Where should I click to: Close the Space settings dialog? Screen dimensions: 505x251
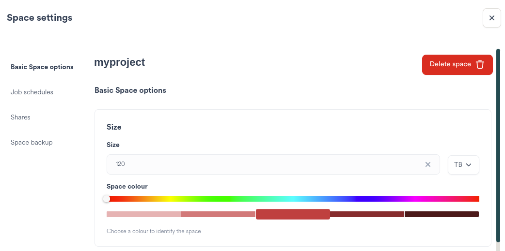coord(491,18)
